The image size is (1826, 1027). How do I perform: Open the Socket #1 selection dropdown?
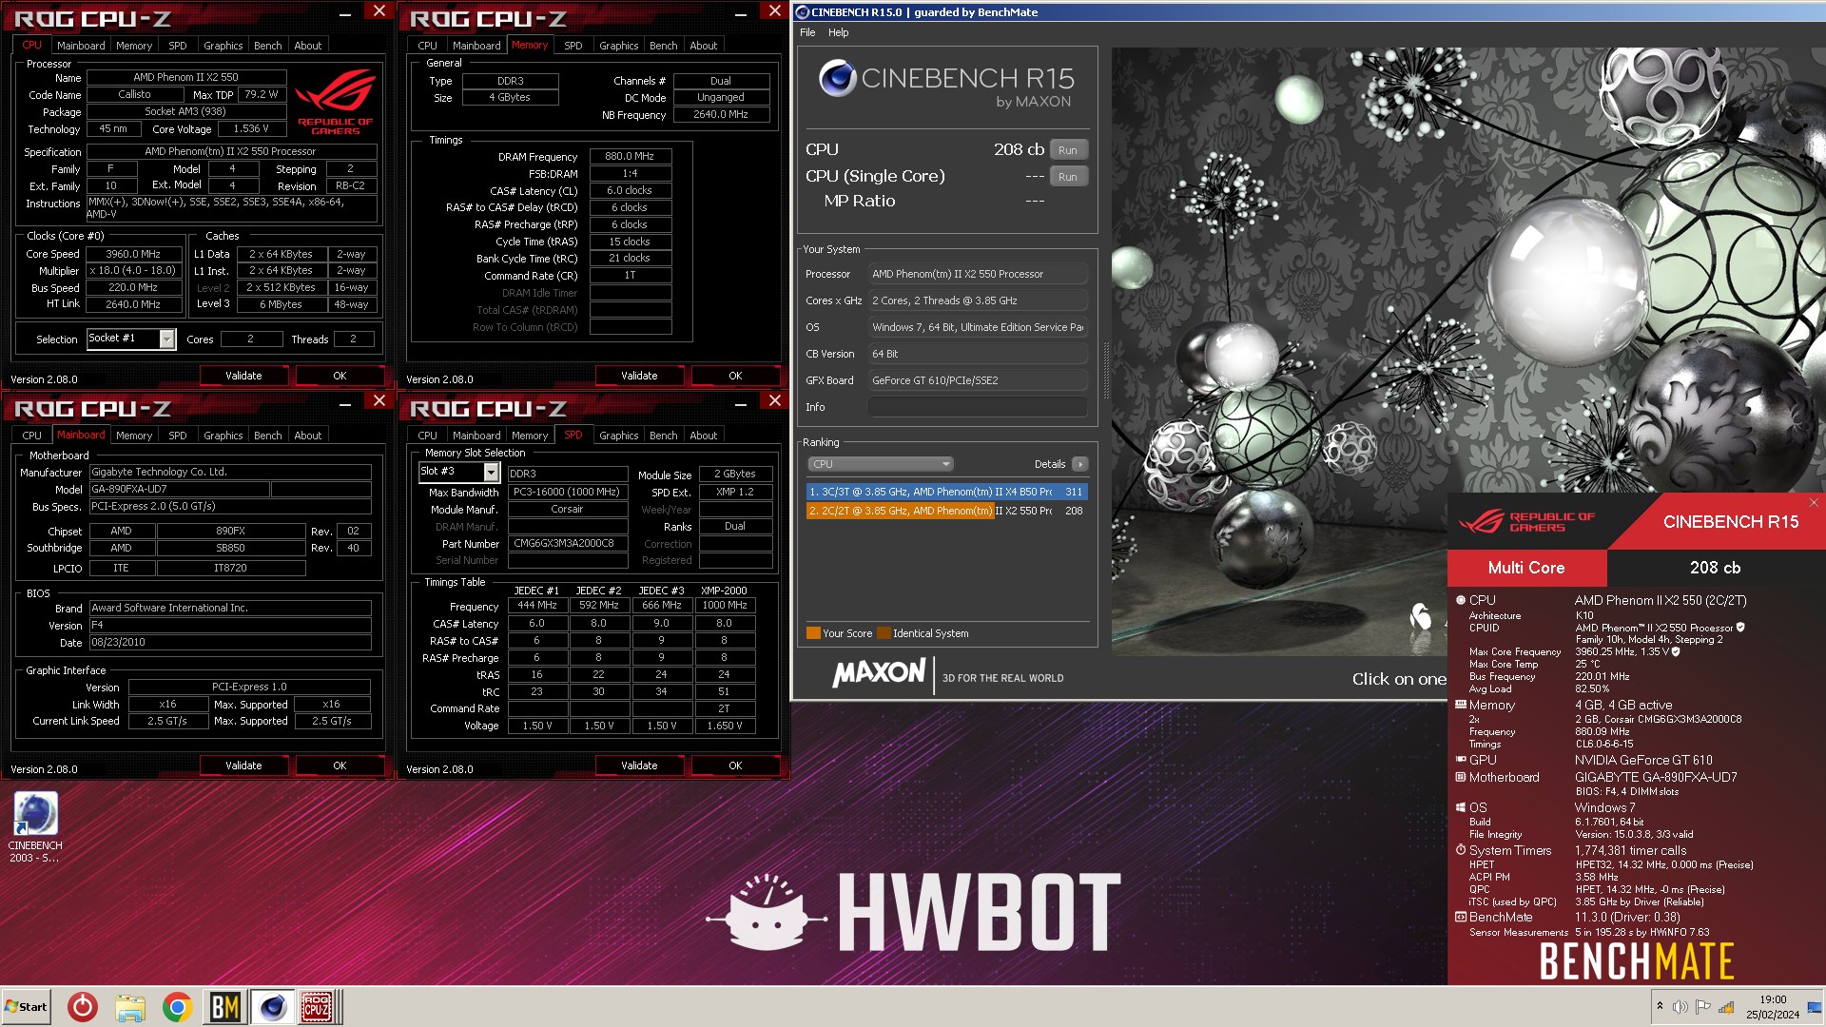point(167,339)
